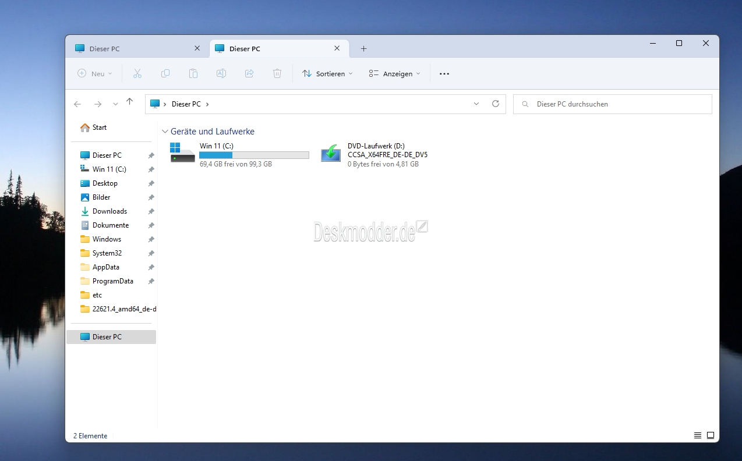Image resolution: width=742 pixels, height=461 pixels.
Task: Click pin icon next to Win 11 (C:)
Action: click(151, 169)
